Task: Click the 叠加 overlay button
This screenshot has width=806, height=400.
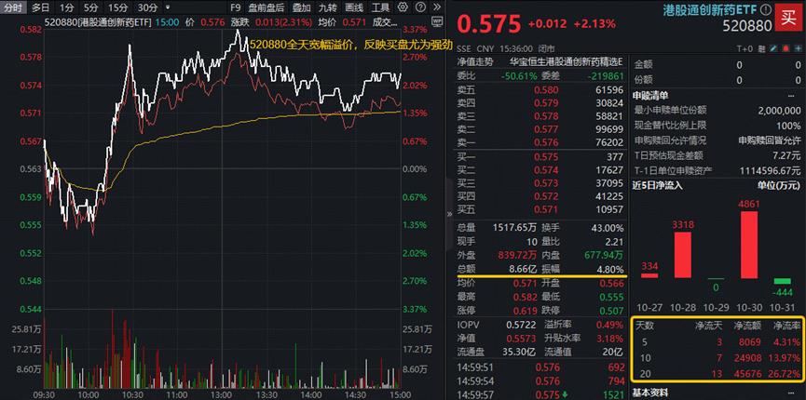Action: tap(301, 7)
